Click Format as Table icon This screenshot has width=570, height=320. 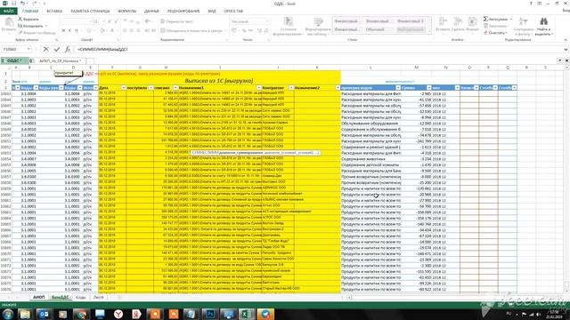click(x=318, y=21)
